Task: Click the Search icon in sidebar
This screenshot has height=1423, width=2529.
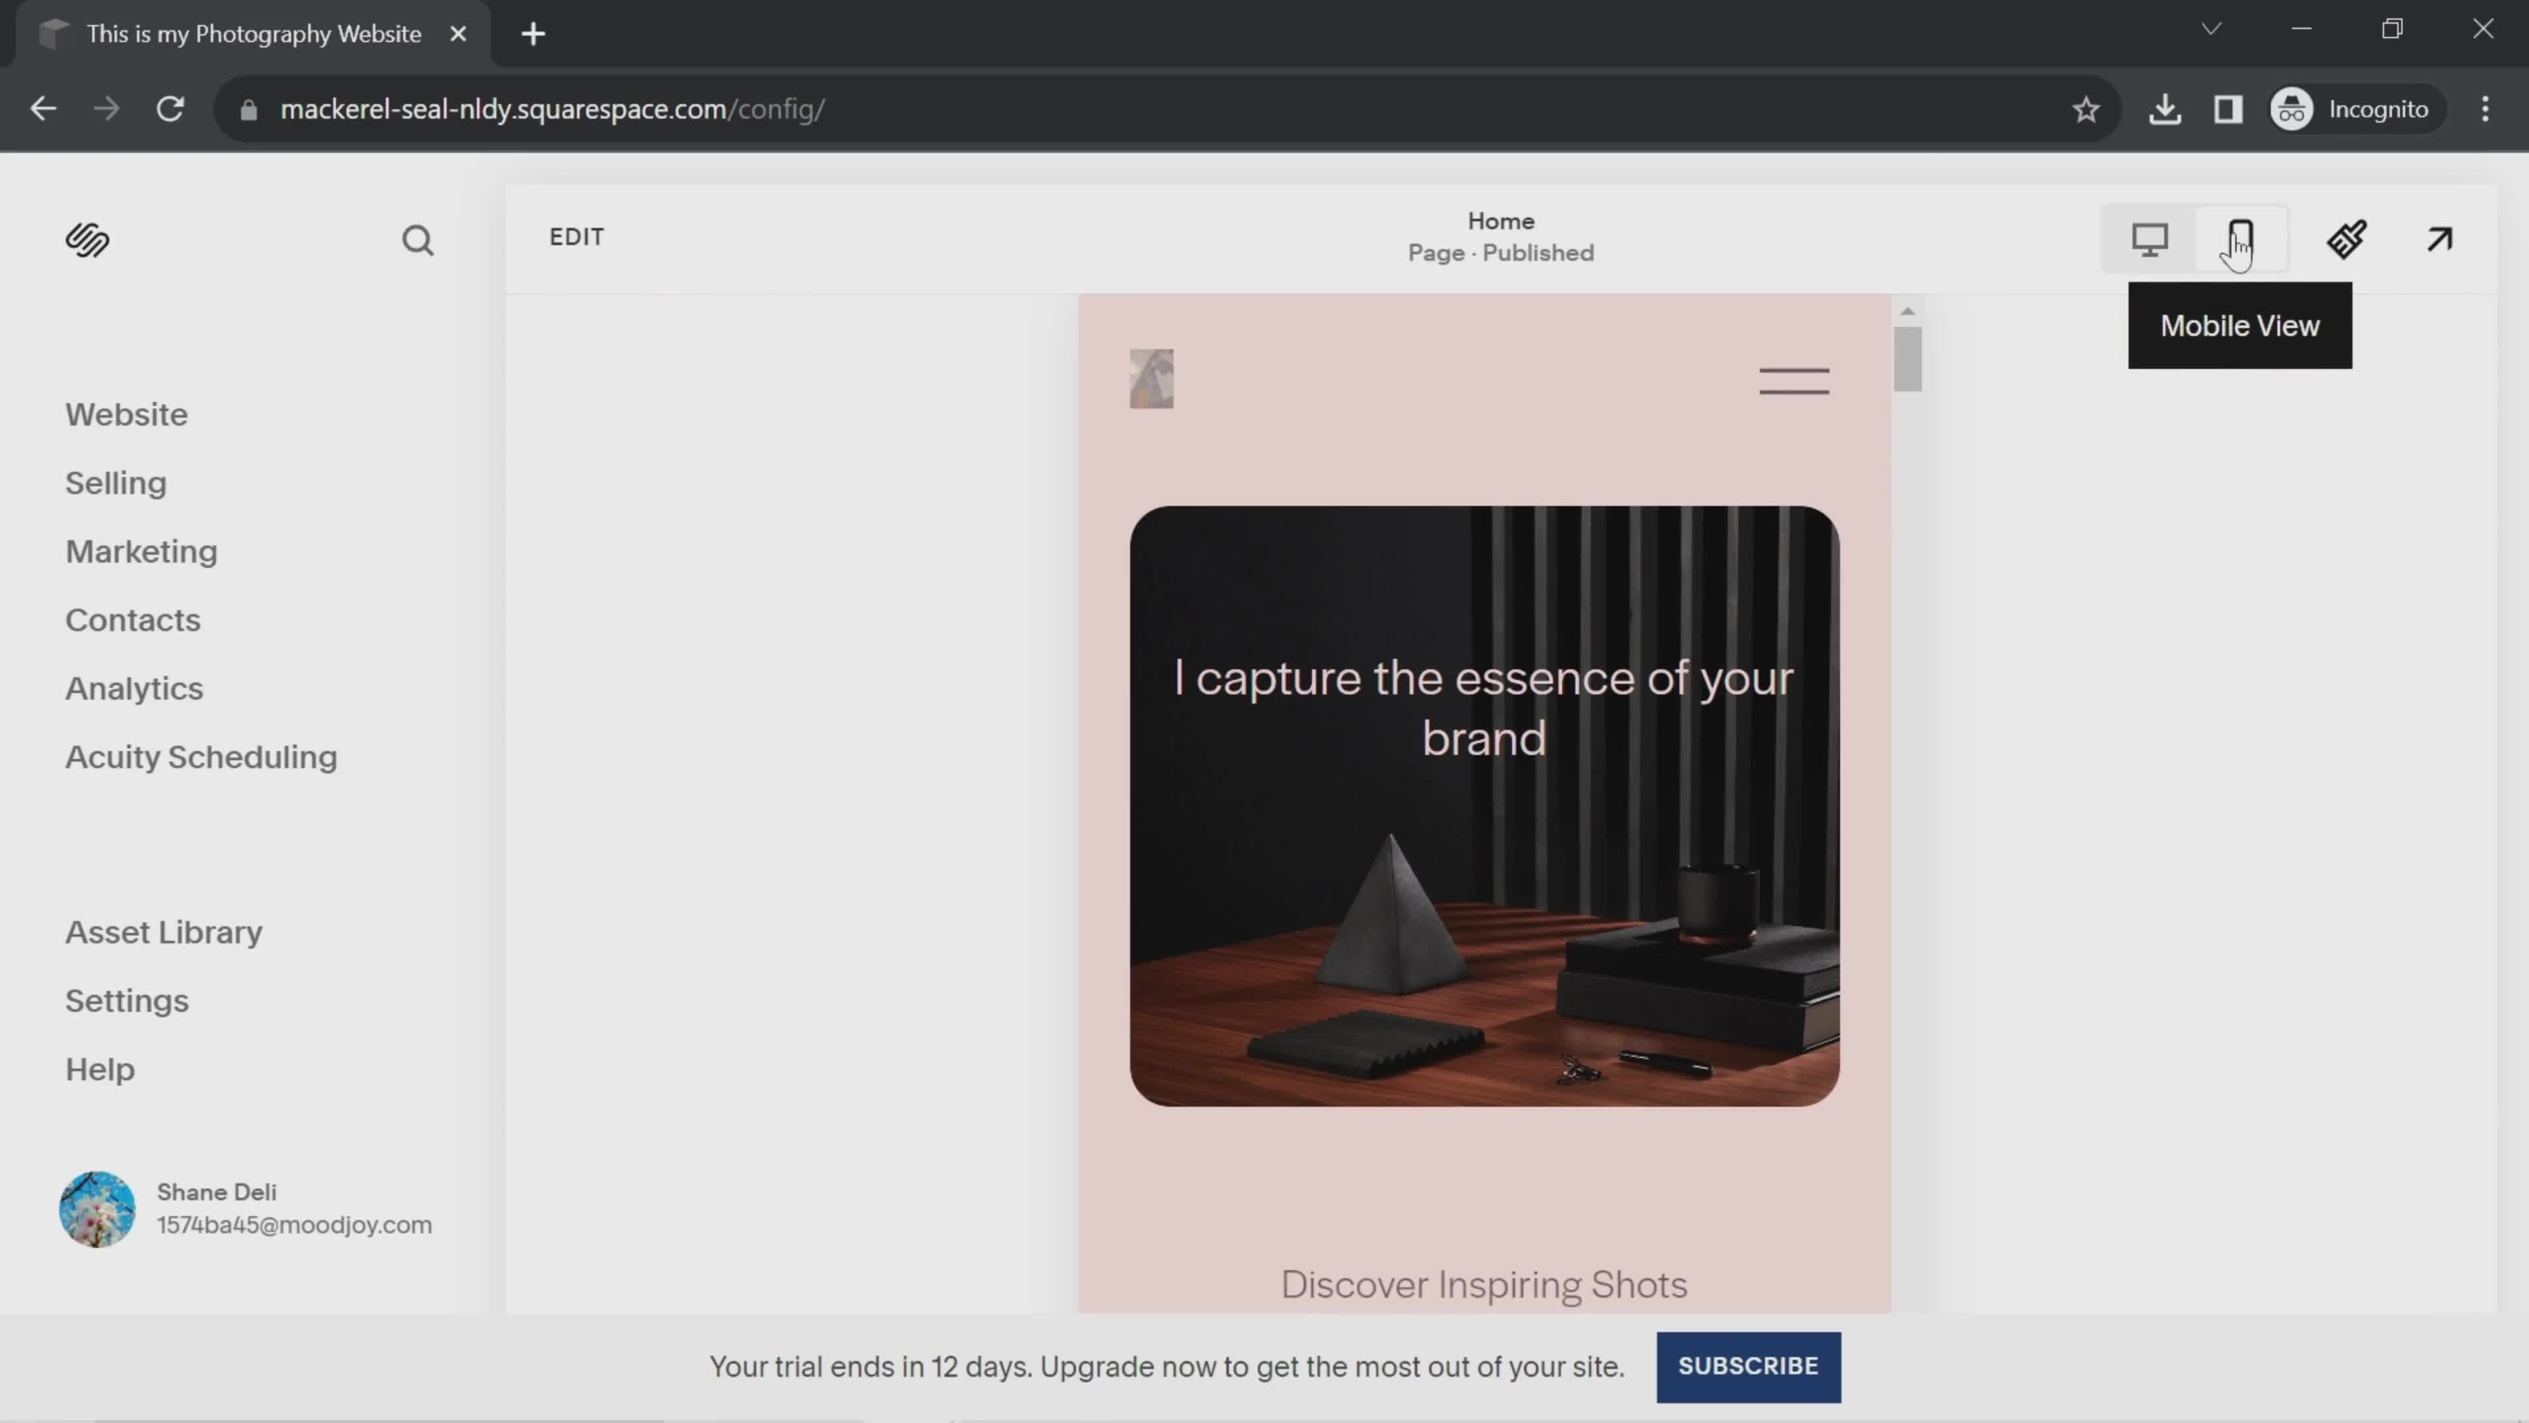Action: coord(417,240)
